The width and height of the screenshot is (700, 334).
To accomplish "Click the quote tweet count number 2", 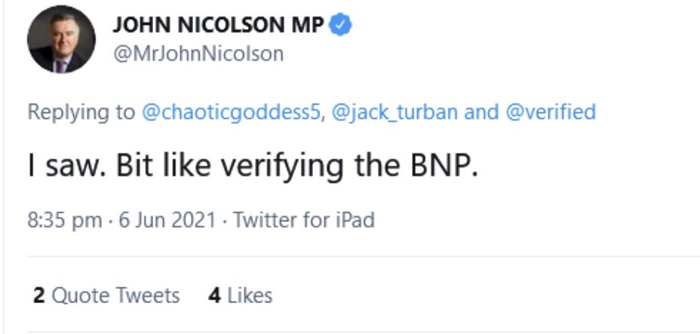I will click(38, 295).
